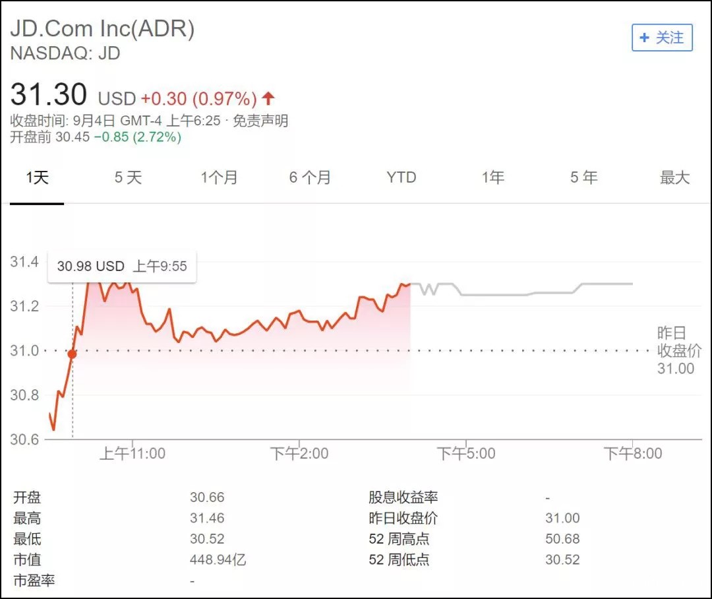Switch chart to 1年 range

pos(492,177)
